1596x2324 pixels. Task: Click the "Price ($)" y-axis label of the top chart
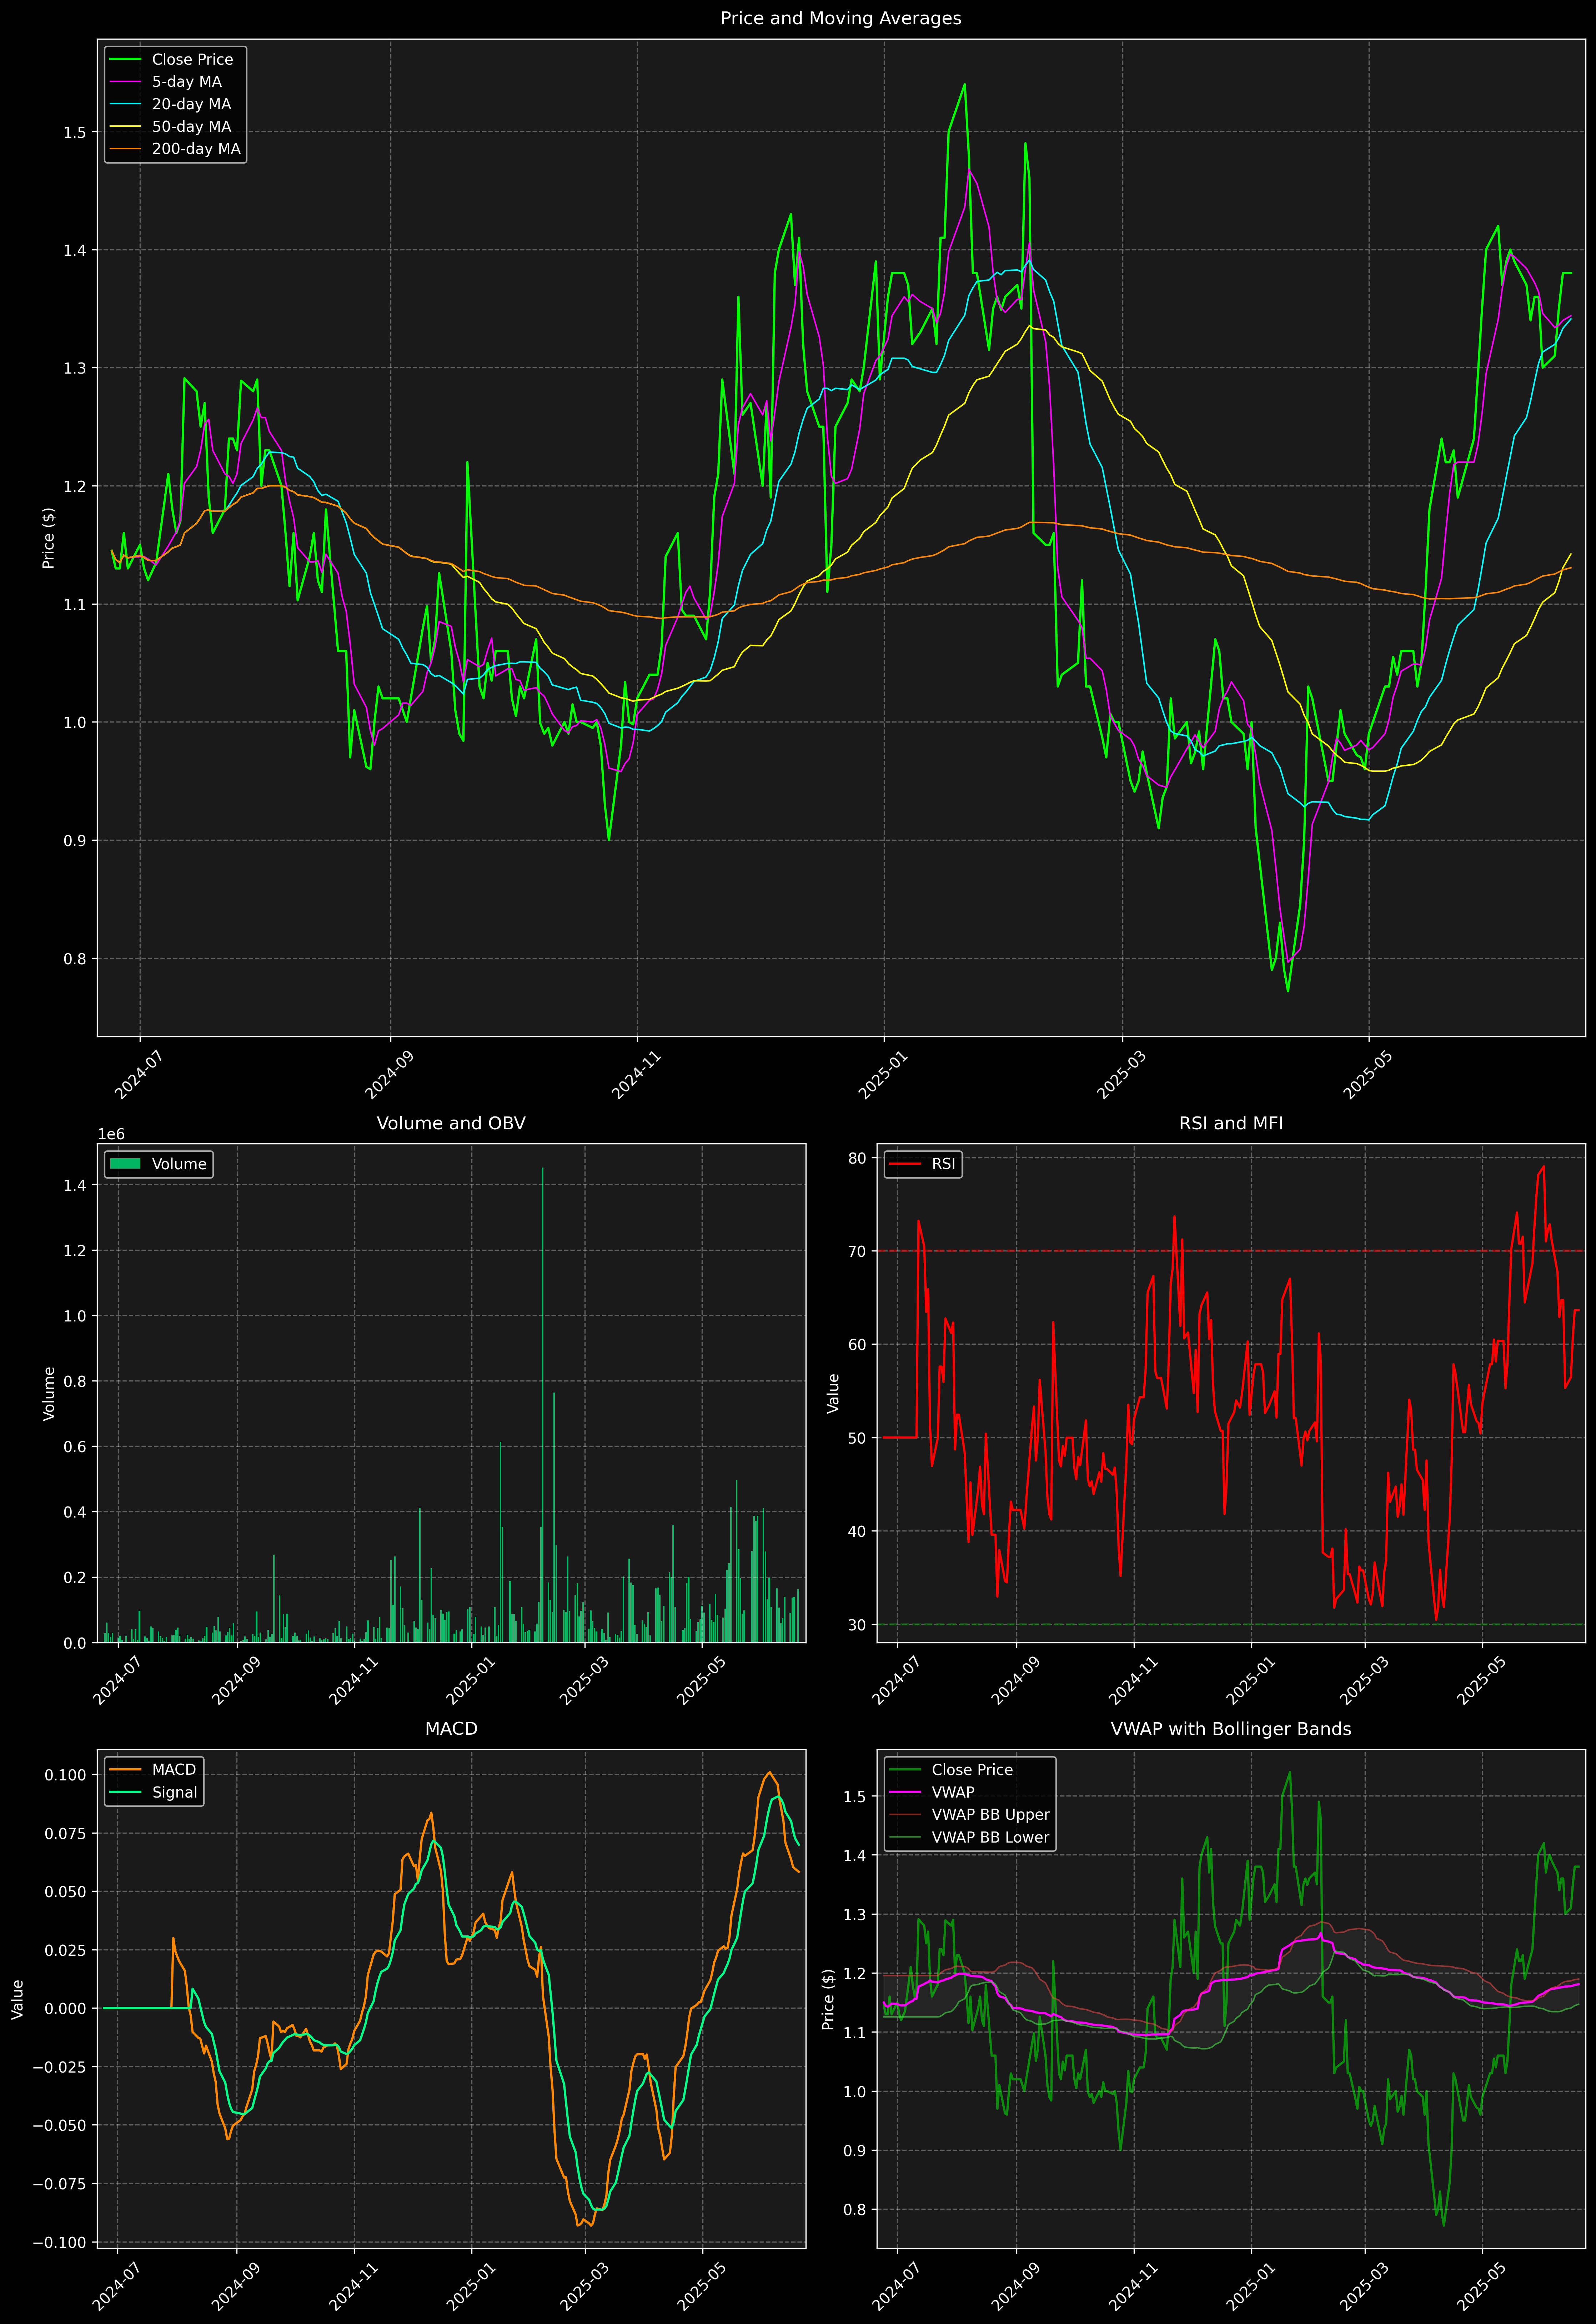pyautogui.click(x=48, y=538)
